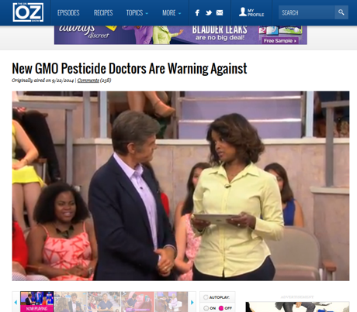Expand the More dropdown menu
Image resolution: width=357 pixels, height=312 pixels.
tap(172, 12)
